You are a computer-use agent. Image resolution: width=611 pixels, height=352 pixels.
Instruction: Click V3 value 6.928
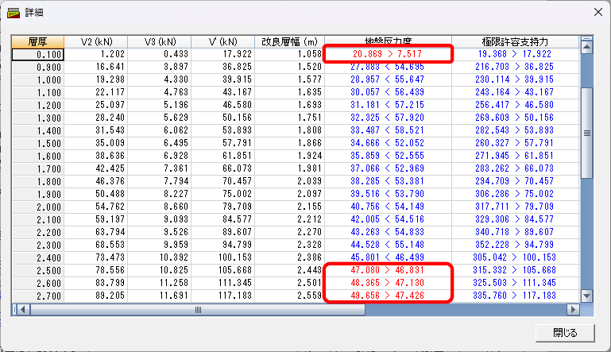click(x=160, y=156)
